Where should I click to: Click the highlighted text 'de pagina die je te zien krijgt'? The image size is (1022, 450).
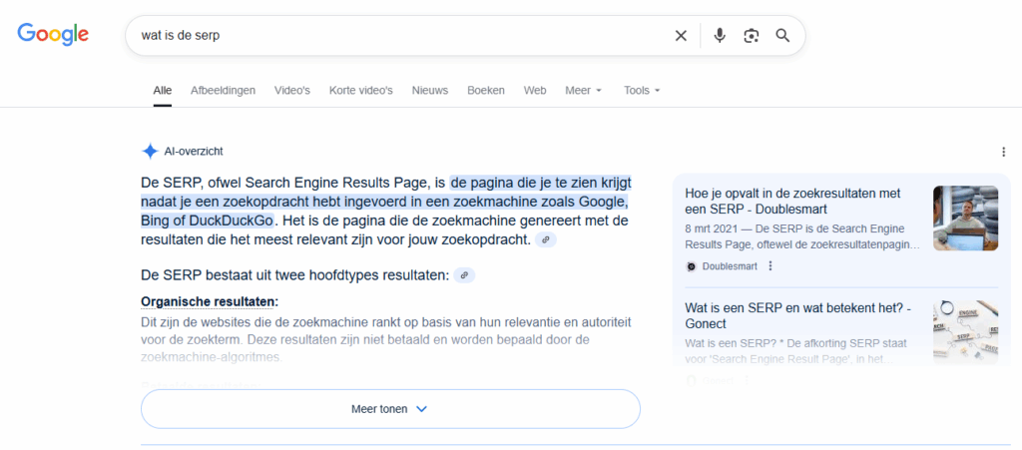tap(540, 182)
